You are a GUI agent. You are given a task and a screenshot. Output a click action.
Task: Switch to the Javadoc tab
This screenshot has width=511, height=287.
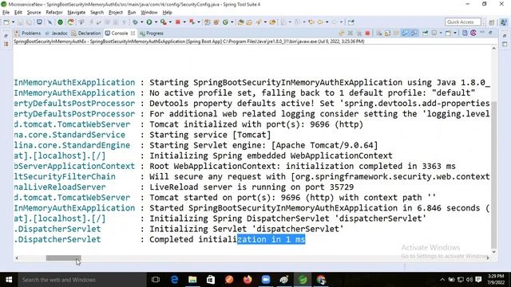click(57, 33)
